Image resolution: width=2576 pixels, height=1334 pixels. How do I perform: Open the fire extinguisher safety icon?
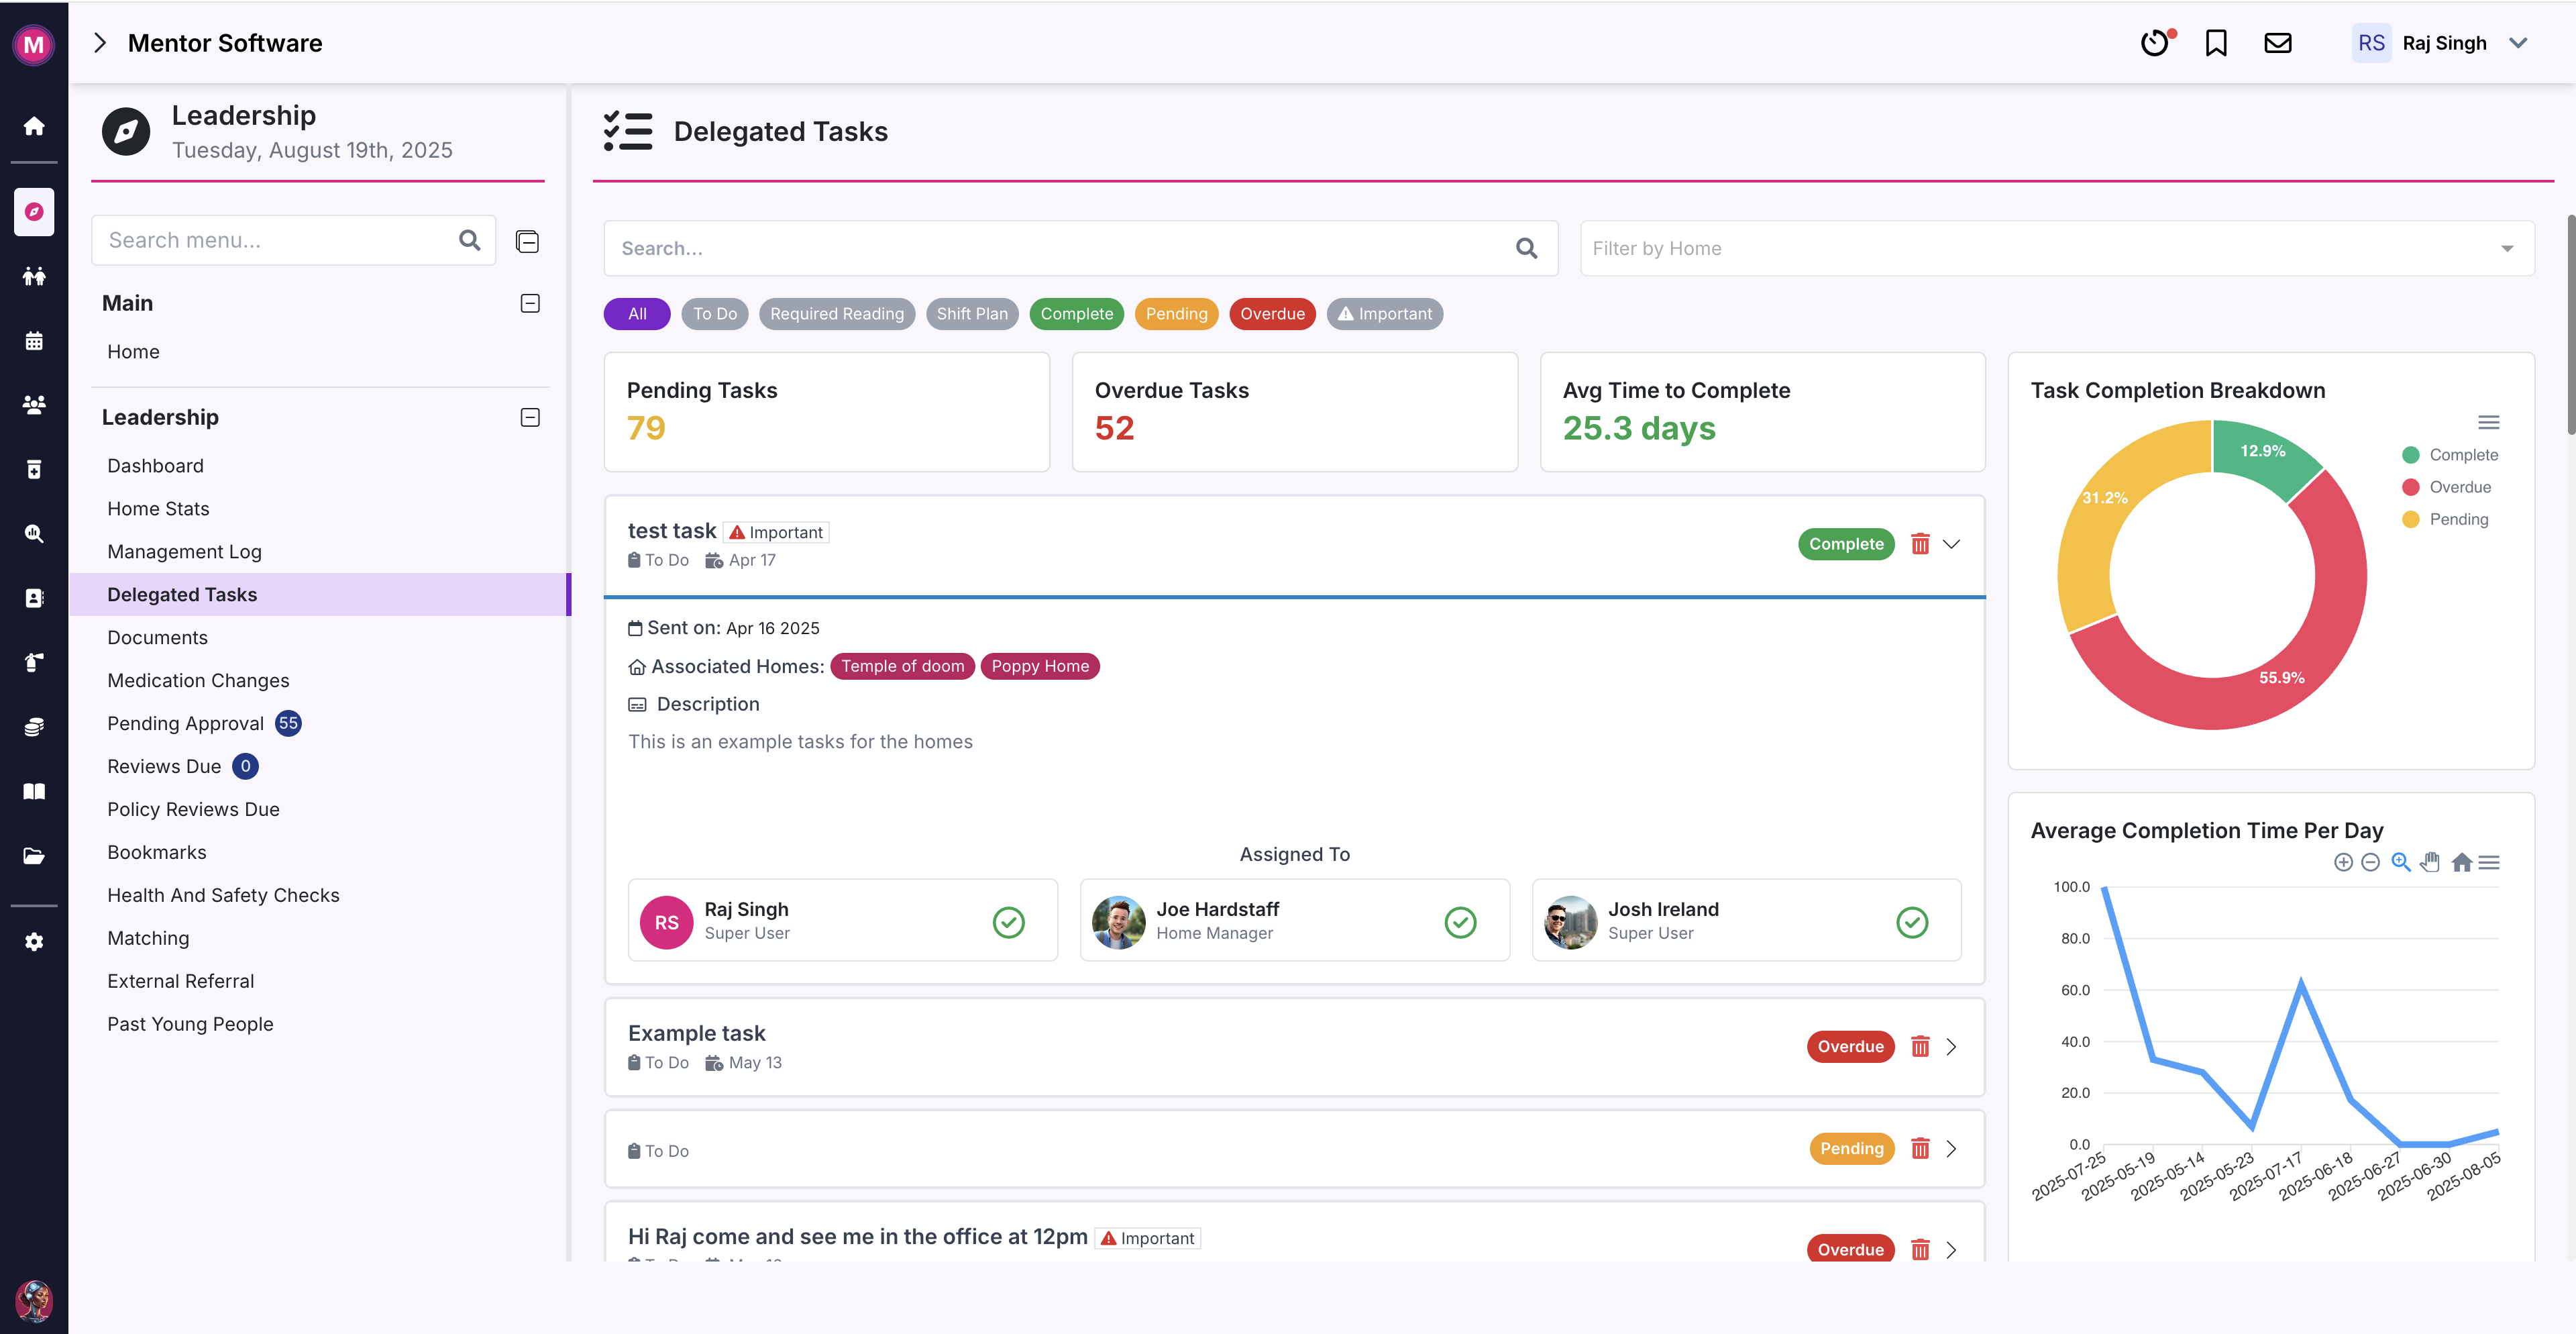[x=34, y=662]
